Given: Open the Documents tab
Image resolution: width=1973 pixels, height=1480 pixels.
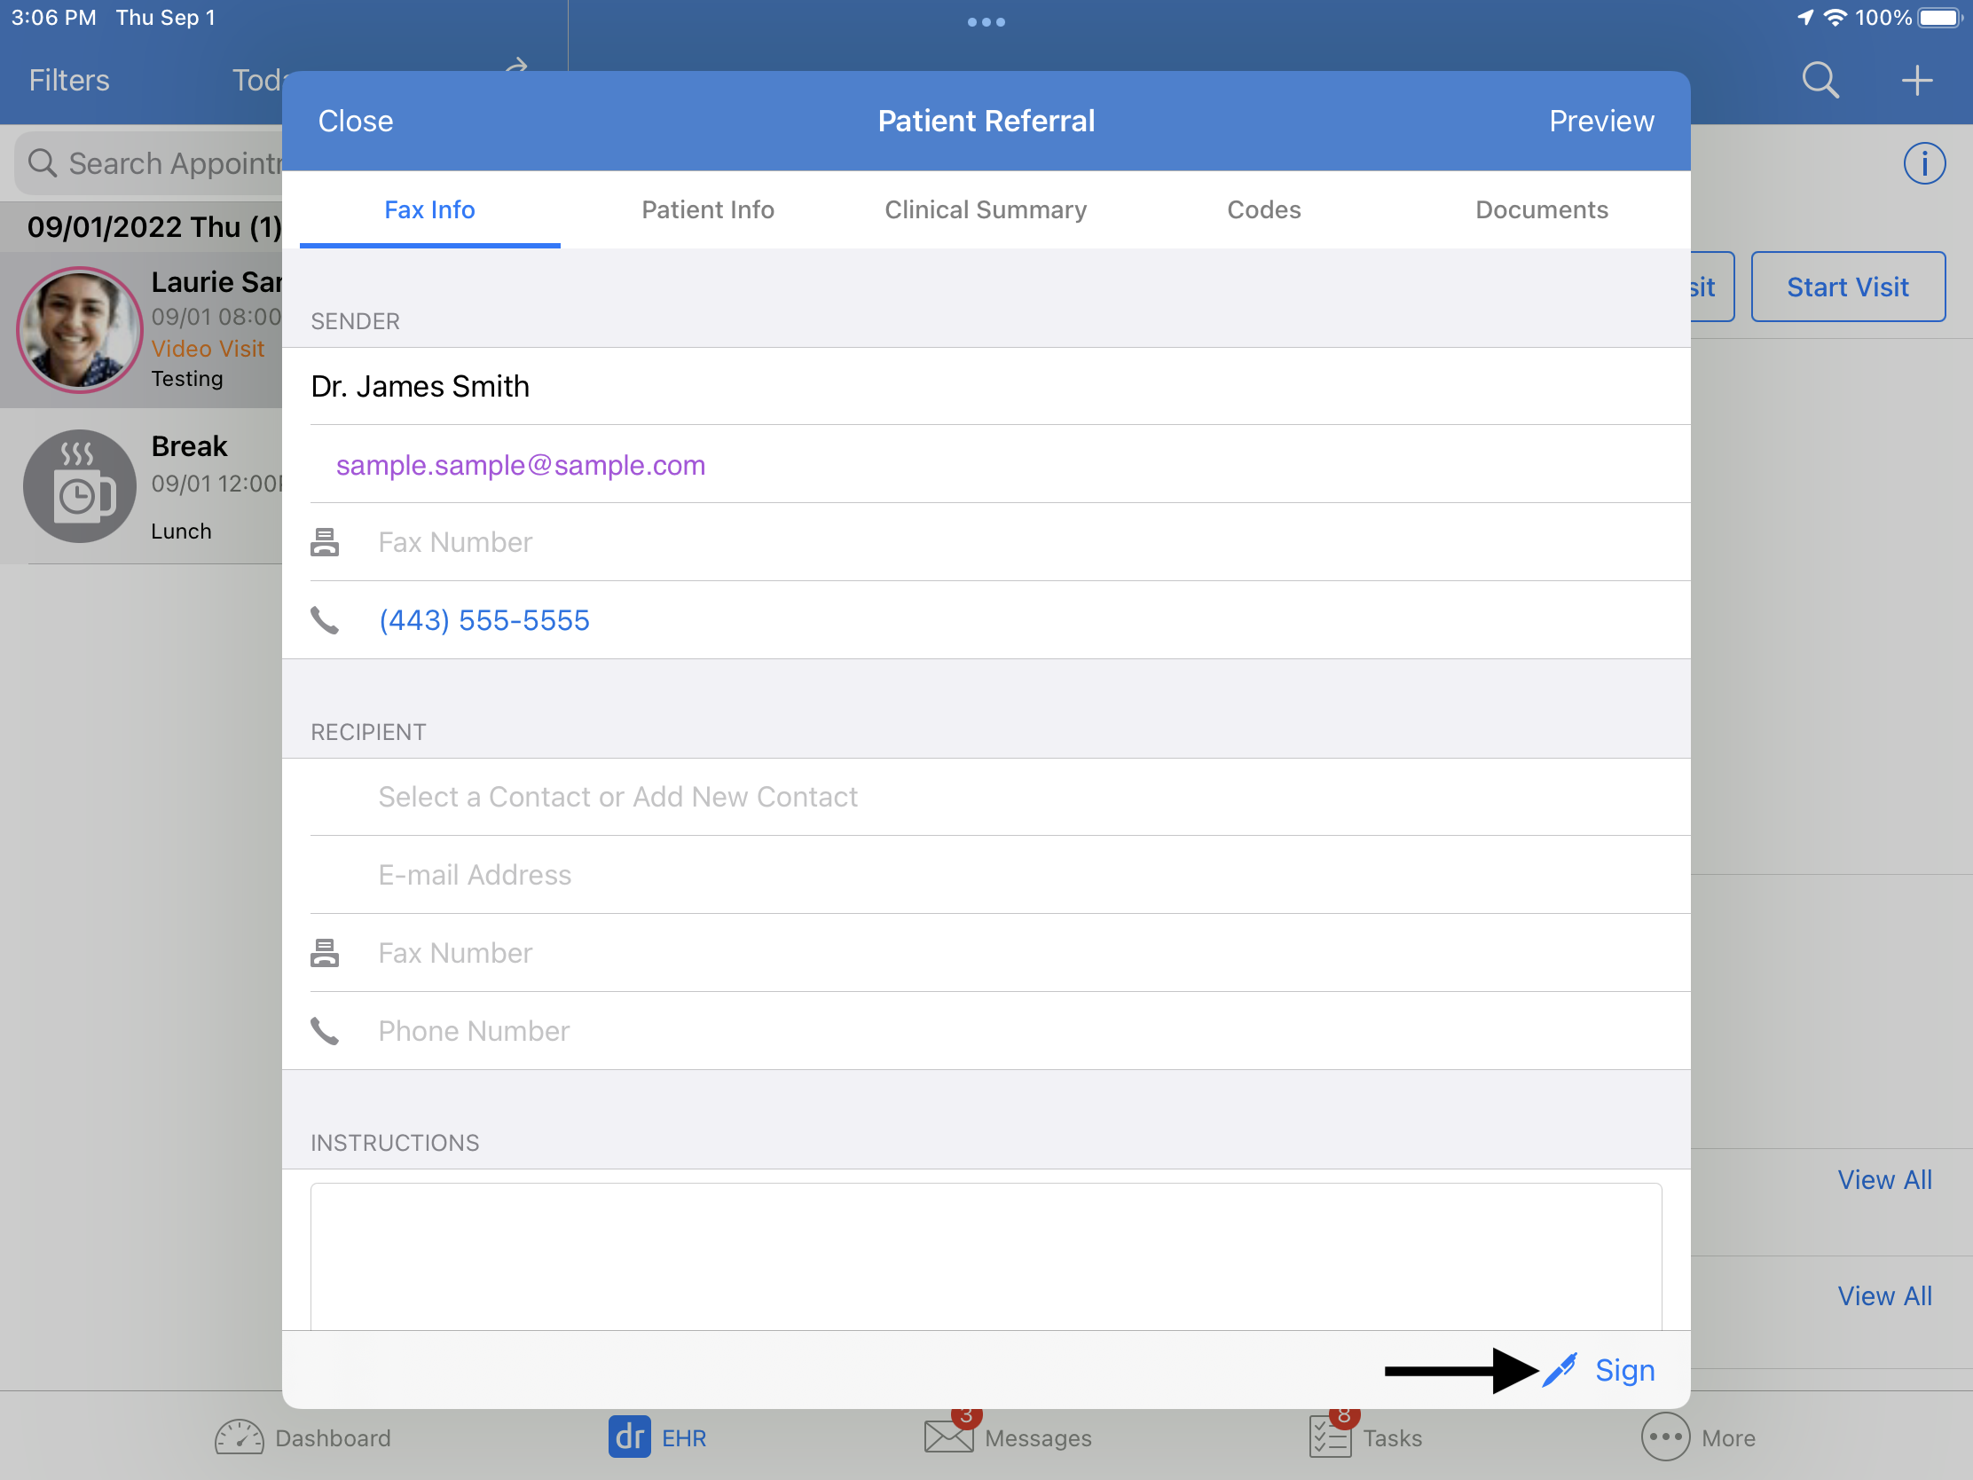Looking at the screenshot, I should pyautogui.click(x=1539, y=210).
